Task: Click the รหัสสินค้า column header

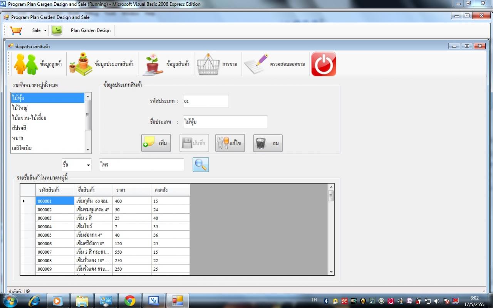Action: point(55,190)
